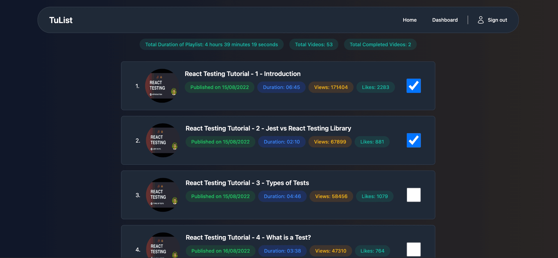Image resolution: width=558 pixels, height=258 pixels.
Task: Open thumbnail of What is a Test video
Action: 163,245
